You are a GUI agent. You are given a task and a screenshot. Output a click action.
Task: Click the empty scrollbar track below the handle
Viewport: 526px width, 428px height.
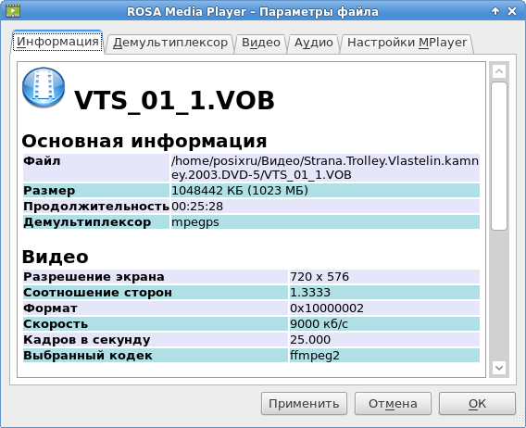[x=499, y=296]
